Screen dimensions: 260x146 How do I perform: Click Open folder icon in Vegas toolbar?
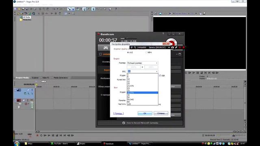tap(19, 9)
